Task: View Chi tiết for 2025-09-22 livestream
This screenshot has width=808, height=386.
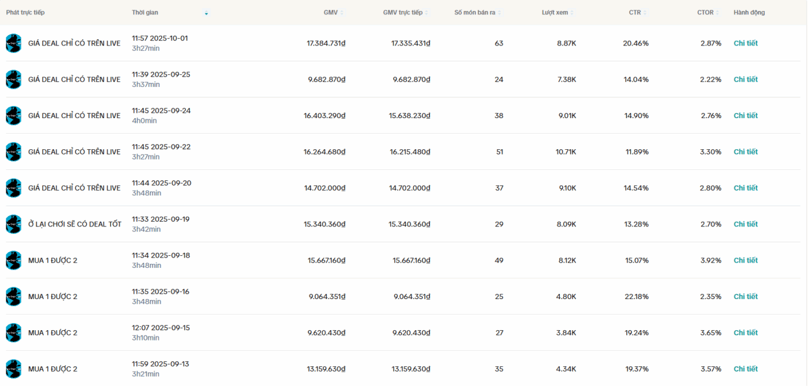Action: coord(745,152)
